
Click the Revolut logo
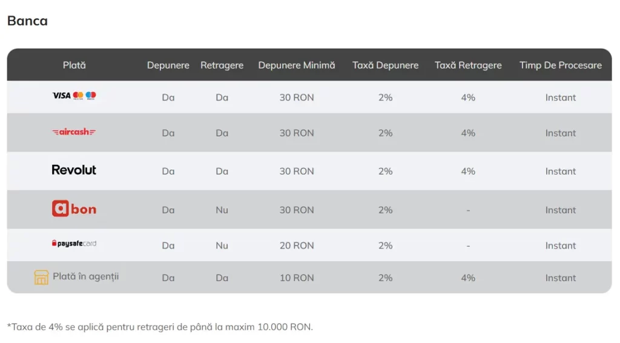click(74, 170)
